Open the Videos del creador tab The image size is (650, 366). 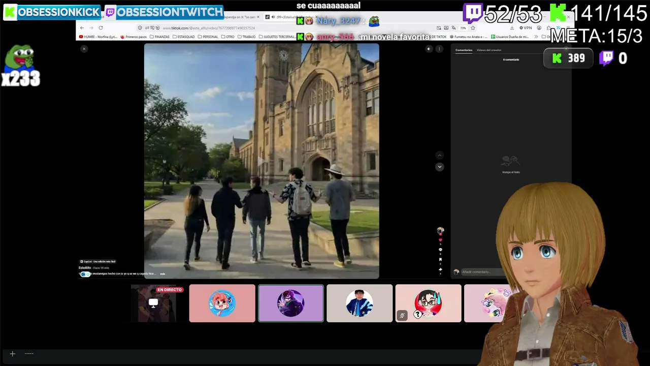click(x=489, y=50)
